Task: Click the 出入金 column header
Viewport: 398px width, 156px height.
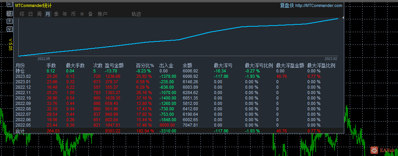Action: pos(166,66)
